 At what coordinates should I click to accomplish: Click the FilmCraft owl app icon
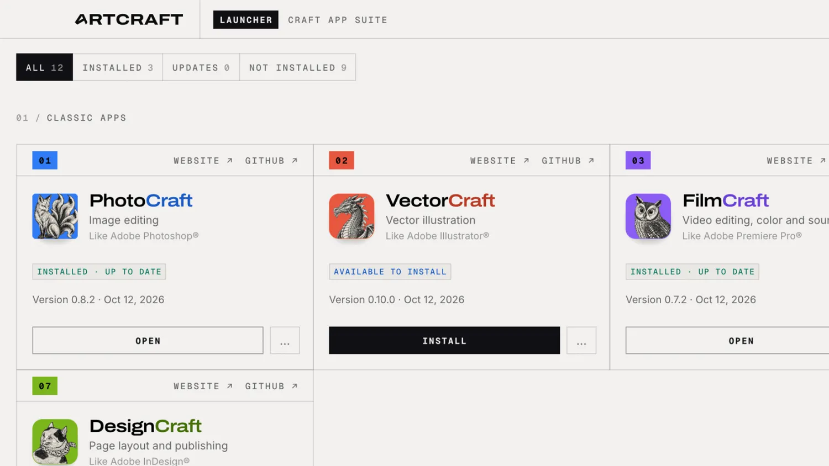click(648, 216)
